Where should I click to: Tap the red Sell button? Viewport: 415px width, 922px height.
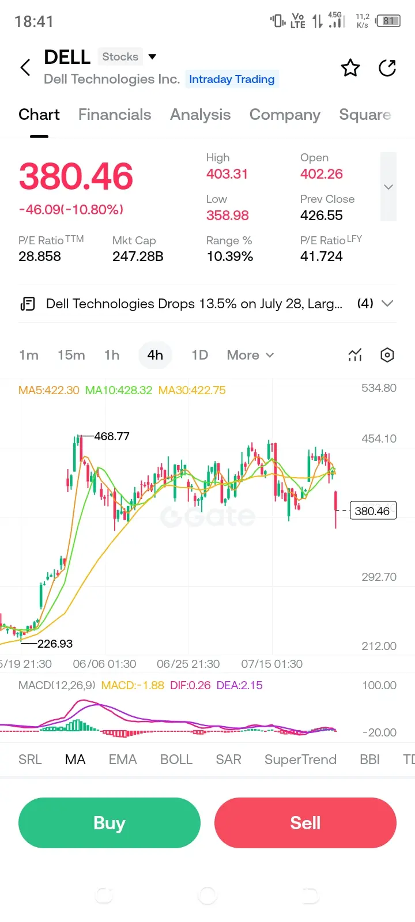[305, 823]
